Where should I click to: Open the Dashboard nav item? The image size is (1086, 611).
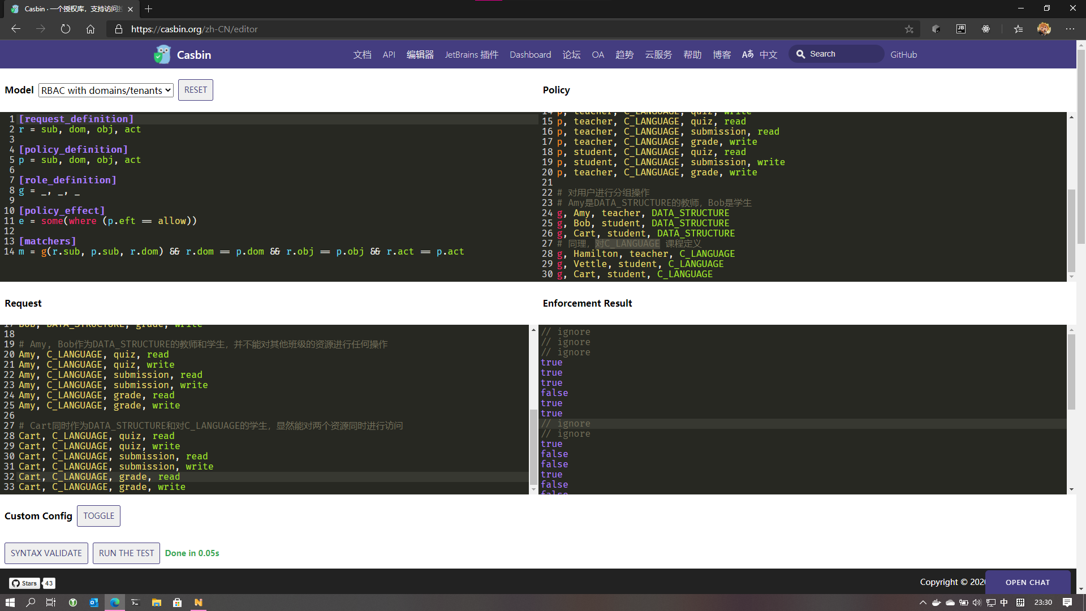pyautogui.click(x=530, y=55)
